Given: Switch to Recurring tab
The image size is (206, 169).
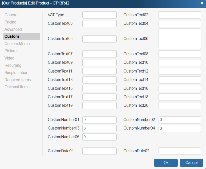Looking at the screenshot, I should point(13,65).
